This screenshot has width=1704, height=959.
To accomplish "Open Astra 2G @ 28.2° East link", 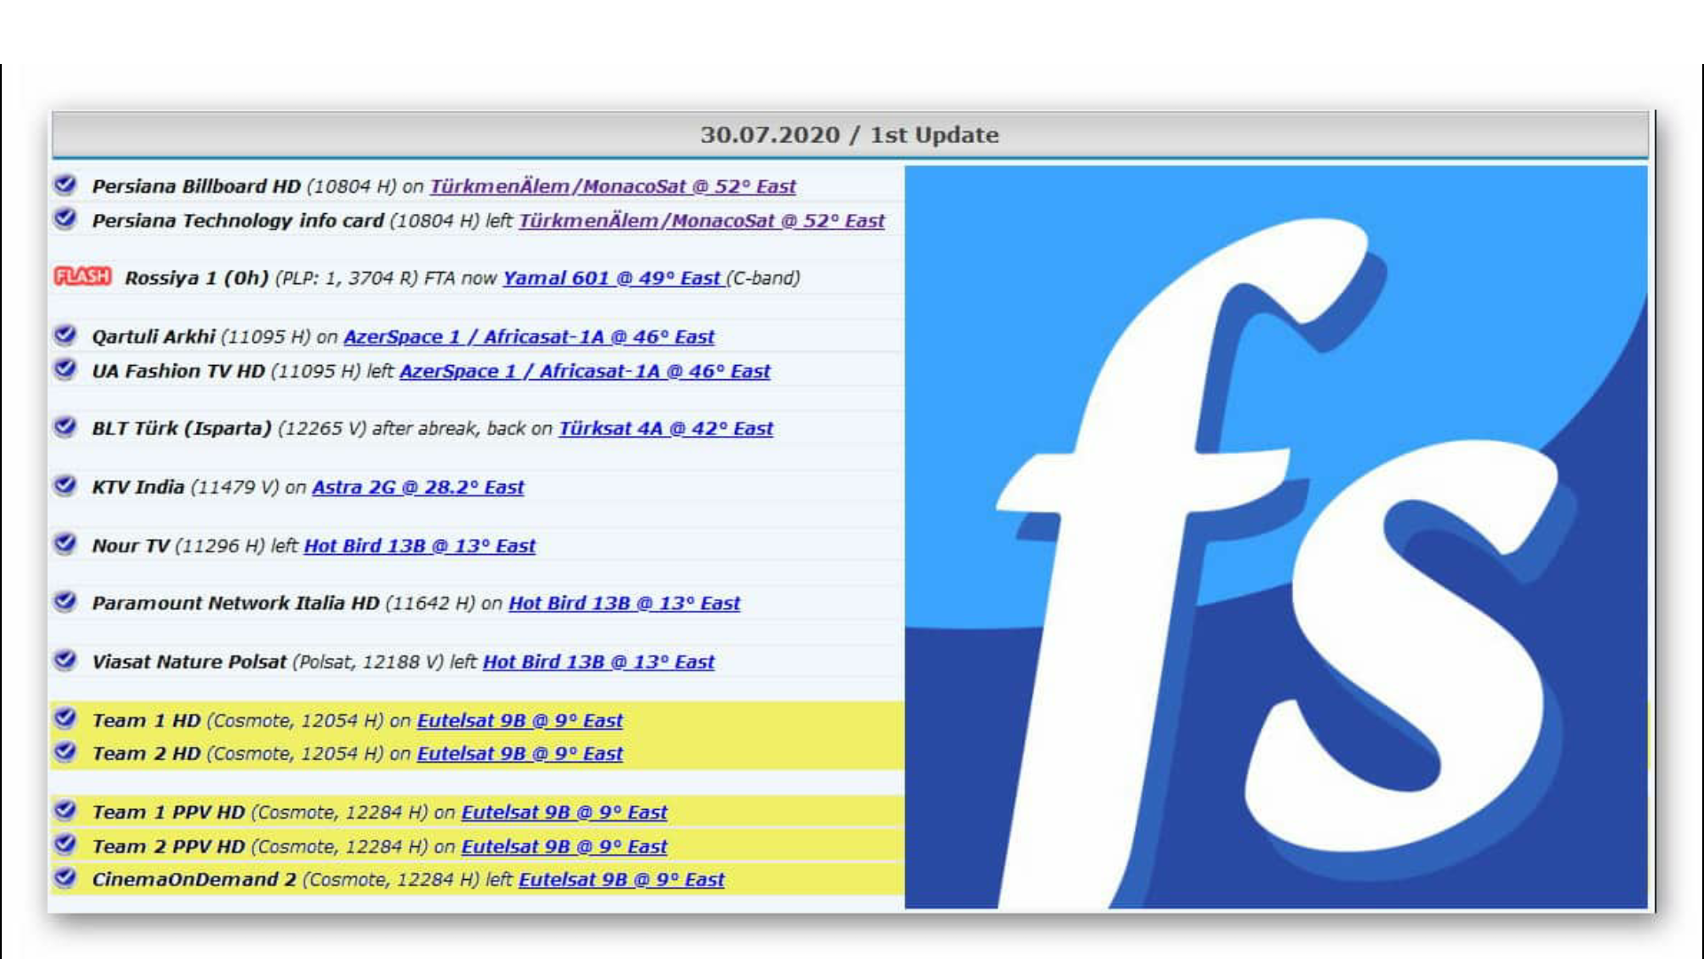I will coord(418,487).
